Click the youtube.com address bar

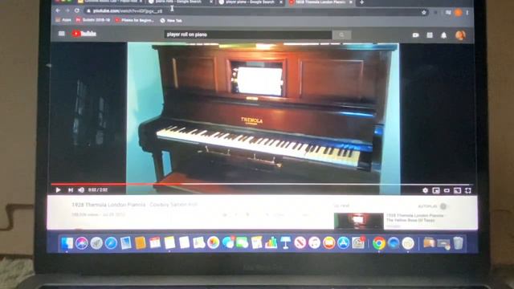(255, 11)
